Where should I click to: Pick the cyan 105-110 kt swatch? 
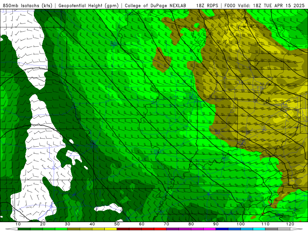(259, 229)
